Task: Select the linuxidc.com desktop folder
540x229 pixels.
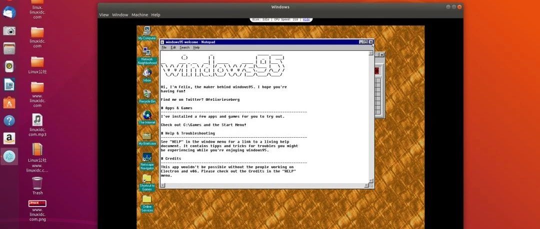Action: [37, 38]
